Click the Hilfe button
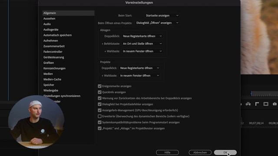 (x=167, y=152)
